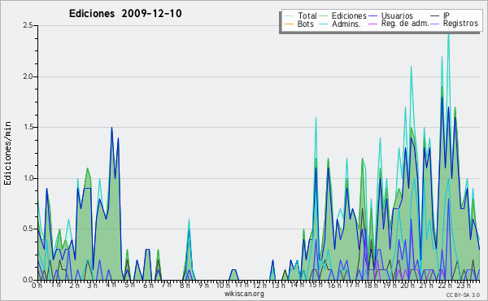This screenshot has height=301, width=488.
Task: Click the '15 h' x-axis label
Action: point(315,286)
